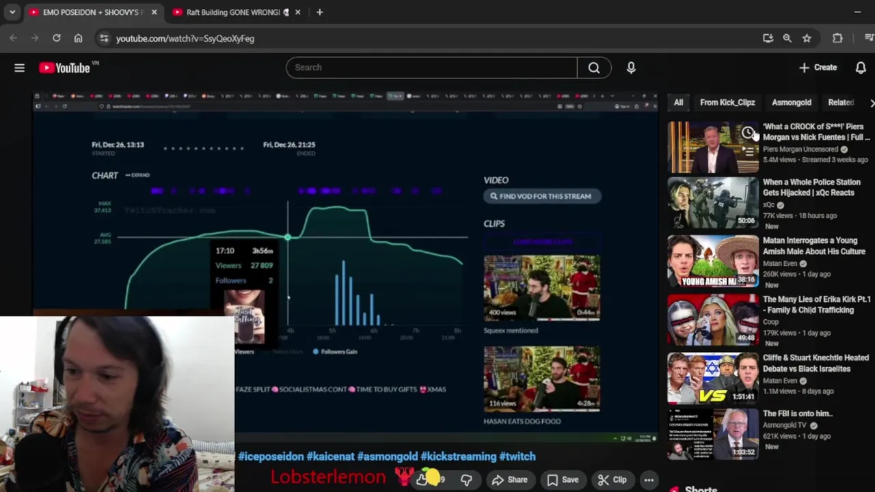Click the Piers Morgan Uncensored channel name
Viewport: 875px width, 492px height.
(800, 149)
